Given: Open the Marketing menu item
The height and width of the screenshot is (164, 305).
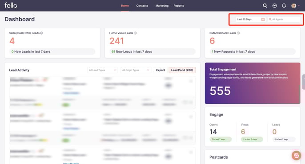Looking at the screenshot, I should (x=162, y=6).
